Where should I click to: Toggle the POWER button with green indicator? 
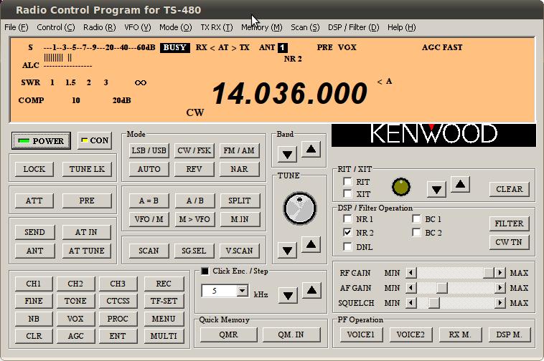point(41,141)
